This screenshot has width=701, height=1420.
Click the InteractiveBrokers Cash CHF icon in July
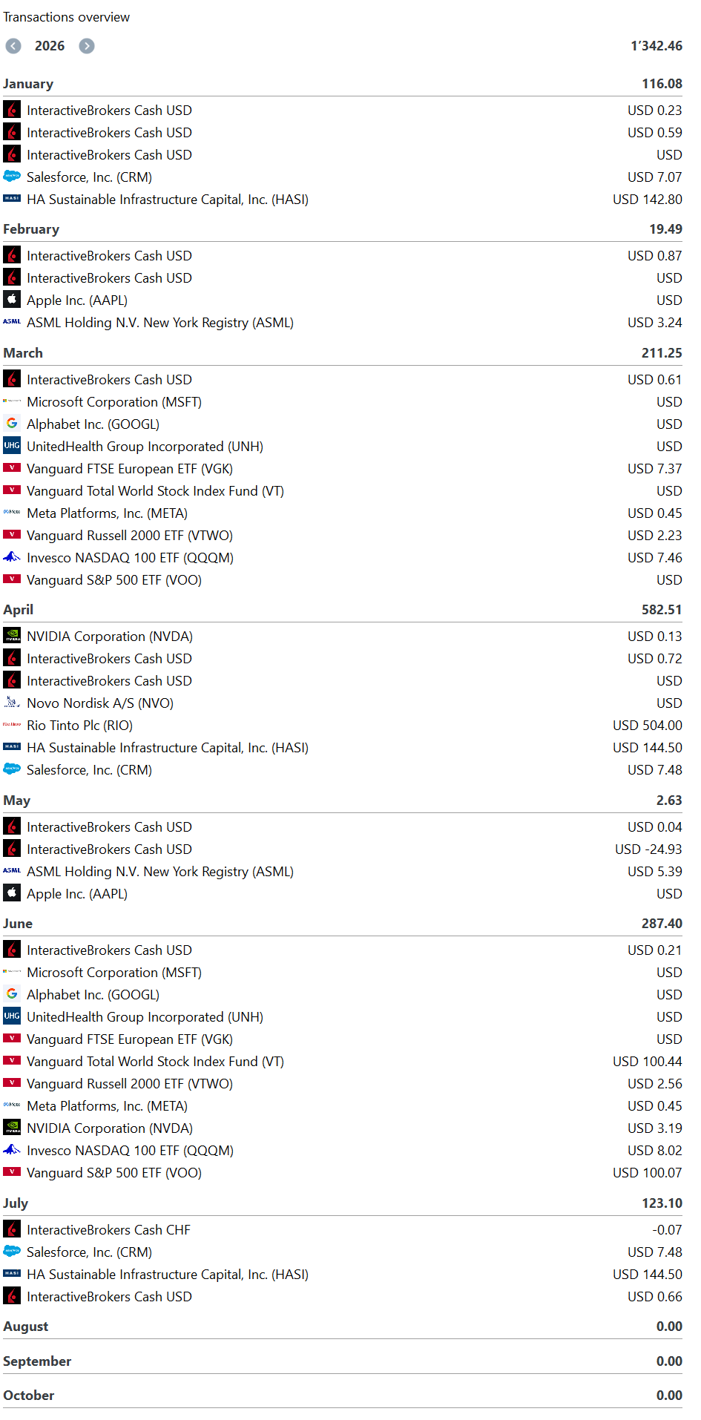[x=12, y=1229]
